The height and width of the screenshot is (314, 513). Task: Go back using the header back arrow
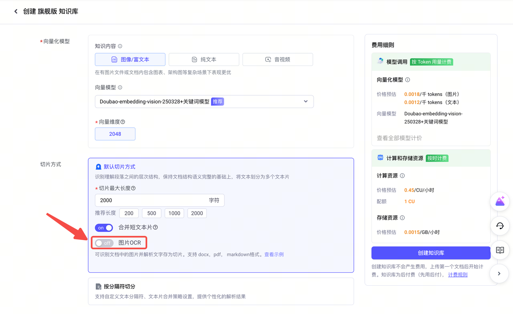[16, 11]
